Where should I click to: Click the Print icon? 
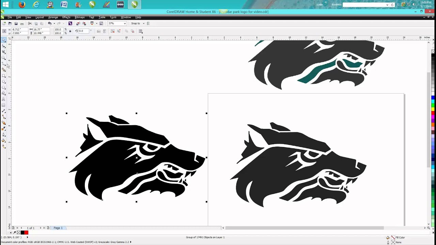click(22, 23)
